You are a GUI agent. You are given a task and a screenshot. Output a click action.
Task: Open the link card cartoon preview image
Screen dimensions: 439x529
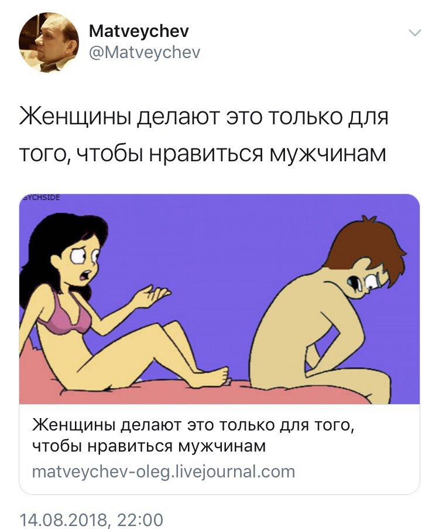220,299
